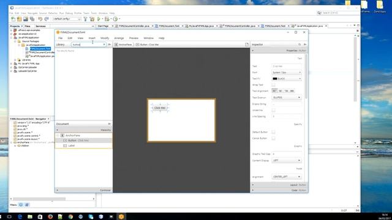The width and height of the screenshot is (392, 220).
Task: Select left Text Alignment toggle
Action: [x=274, y=91]
